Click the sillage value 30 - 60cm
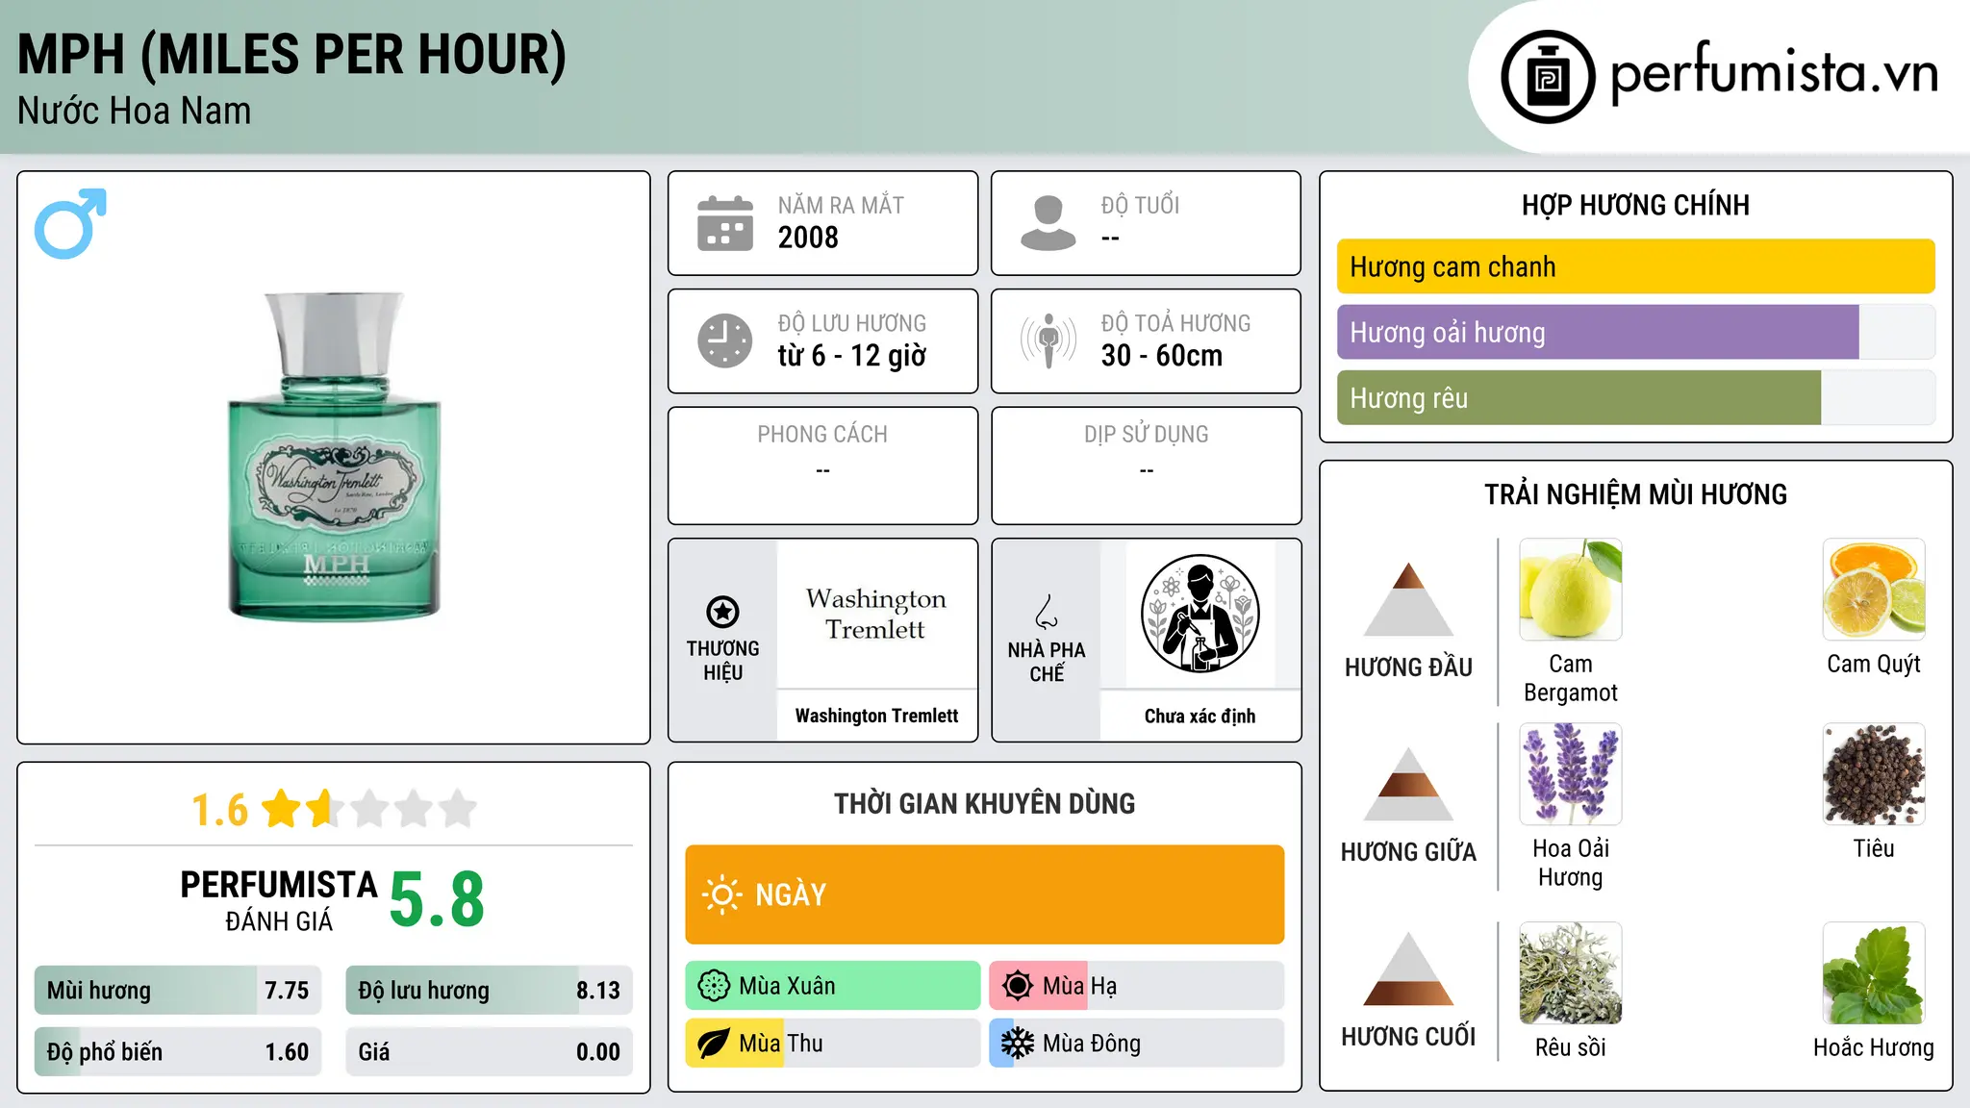This screenshot has height=1108, width=1970. pyautogui.click(x=1162, y=356)
